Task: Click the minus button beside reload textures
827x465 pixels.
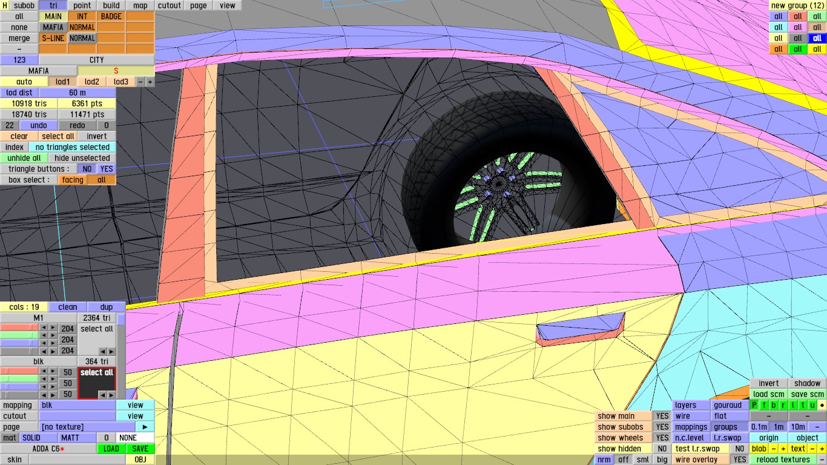Action: coord(822,460)
